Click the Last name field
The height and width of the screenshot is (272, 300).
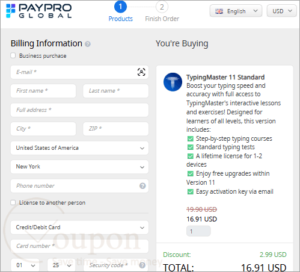pos(116,91)
